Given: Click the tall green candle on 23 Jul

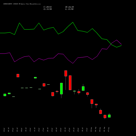Looking at the screenshot, I should 61,89.
